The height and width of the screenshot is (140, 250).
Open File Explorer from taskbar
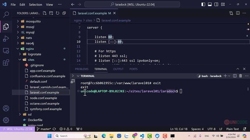click(111, 136)
